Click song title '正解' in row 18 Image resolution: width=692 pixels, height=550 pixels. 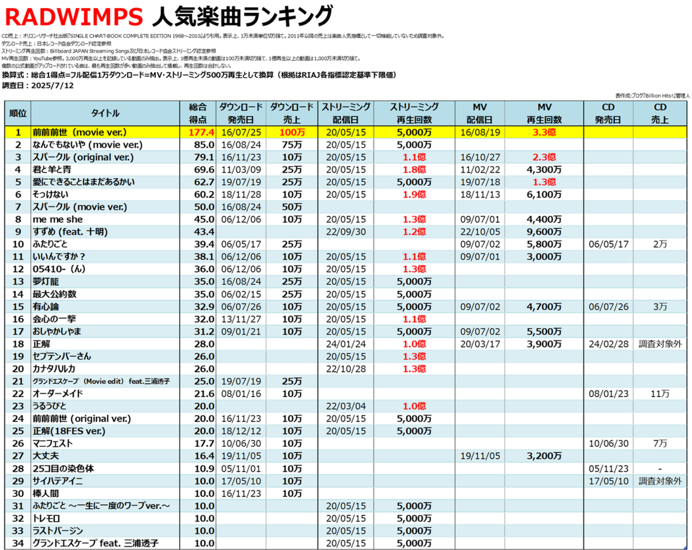point(42,344)
